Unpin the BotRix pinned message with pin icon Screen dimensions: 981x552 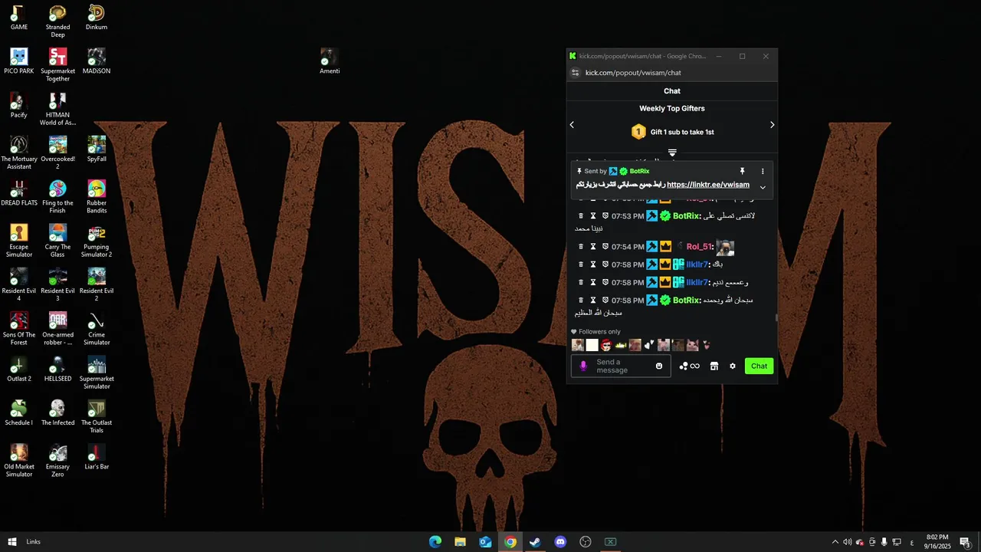click(742, 172)
